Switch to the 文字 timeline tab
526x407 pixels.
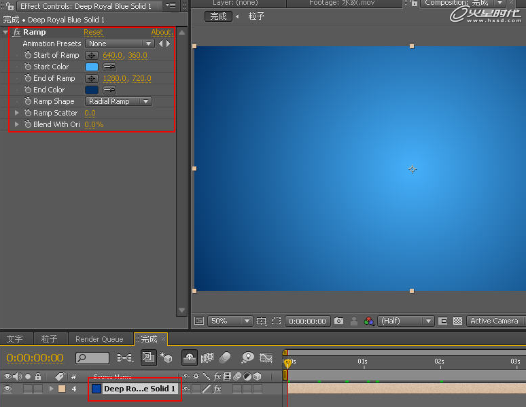coord(14,339)
